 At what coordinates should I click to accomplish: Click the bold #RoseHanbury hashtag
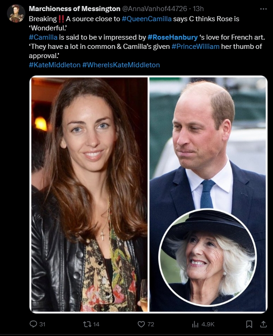(x=172, y=37)
